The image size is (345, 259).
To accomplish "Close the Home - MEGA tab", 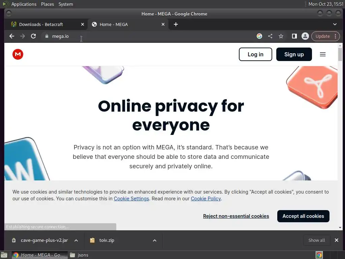I will pos(163,24).
